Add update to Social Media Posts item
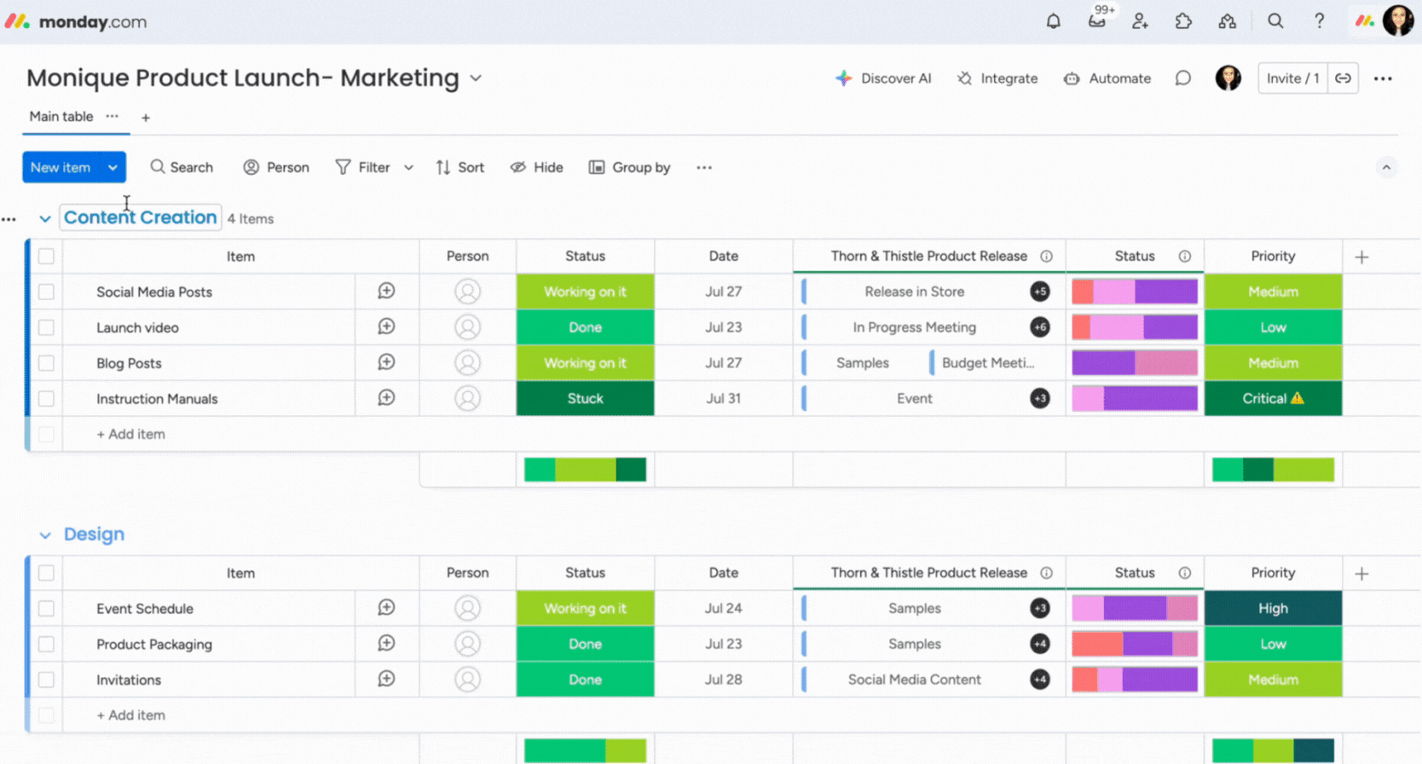The width and height of the screenshot is (1422, 764). pos(386,292)
